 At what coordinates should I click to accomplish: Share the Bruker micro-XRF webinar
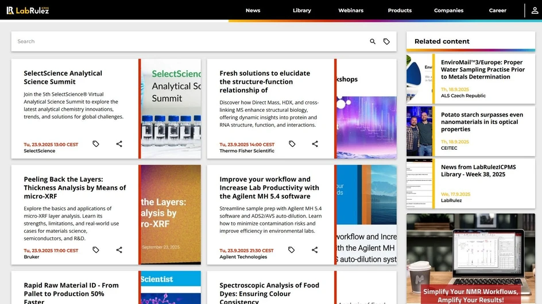coord(119,250)
